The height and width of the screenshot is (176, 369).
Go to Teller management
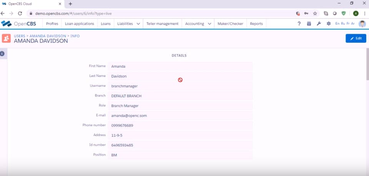click(x=162, y=24)
